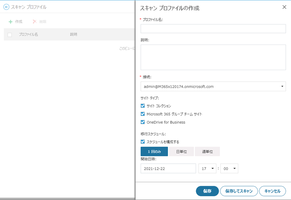Tick the select-all checkbox in table header

pyautogui.click(x=10, y=35)
